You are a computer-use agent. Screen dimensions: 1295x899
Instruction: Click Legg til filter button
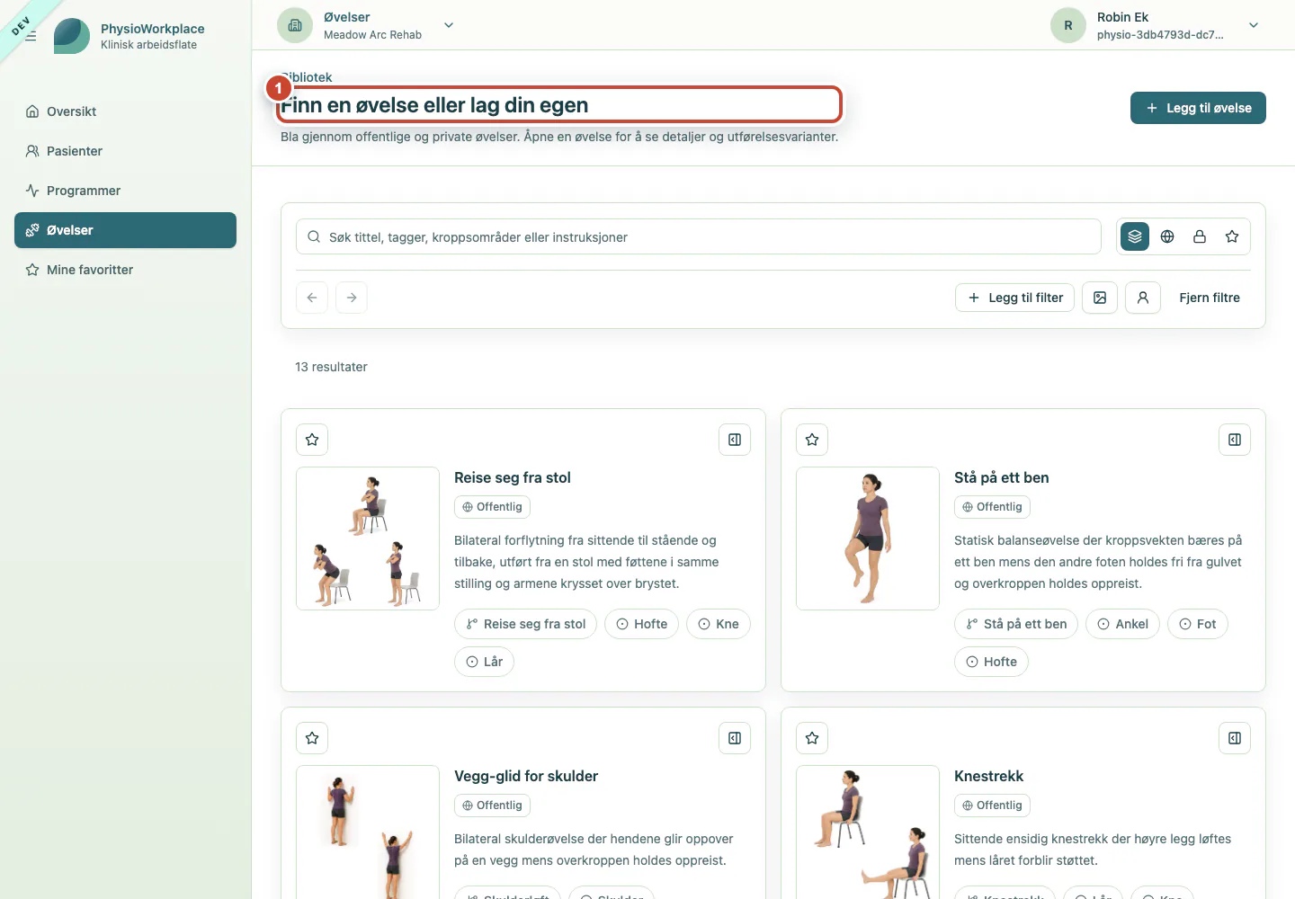pos(1014,298)
